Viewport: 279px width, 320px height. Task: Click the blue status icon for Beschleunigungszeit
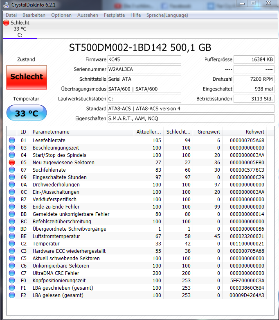tap(12, 148)
